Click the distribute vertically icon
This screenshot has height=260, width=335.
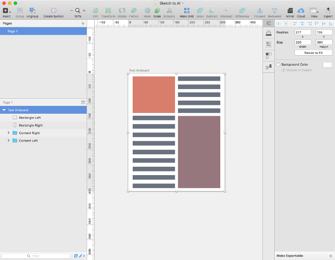286,23
